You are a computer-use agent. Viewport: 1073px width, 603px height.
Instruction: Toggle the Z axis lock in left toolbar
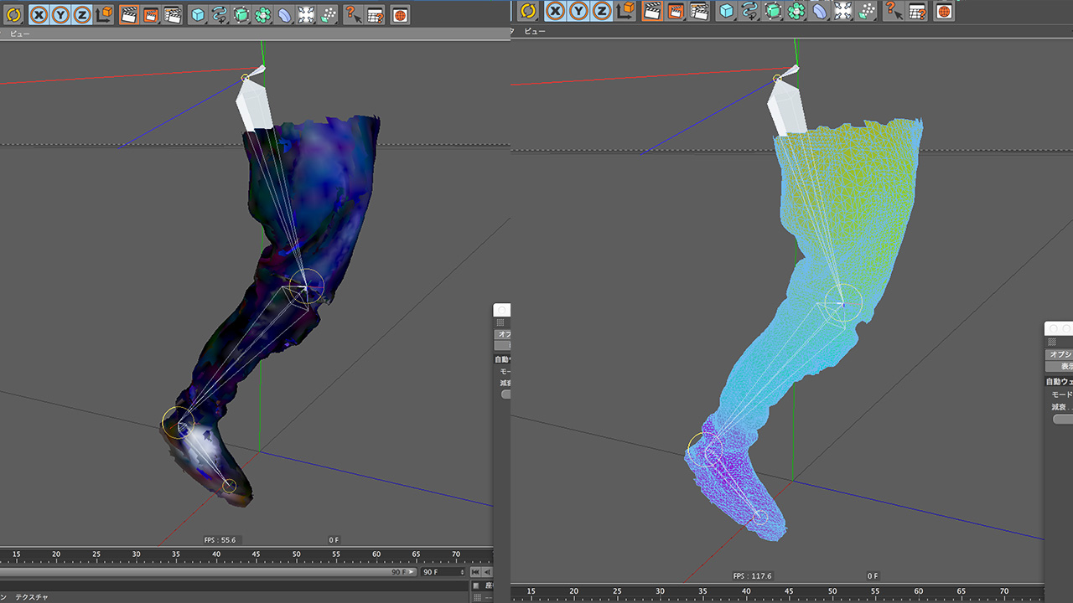[x=81, y=14]
